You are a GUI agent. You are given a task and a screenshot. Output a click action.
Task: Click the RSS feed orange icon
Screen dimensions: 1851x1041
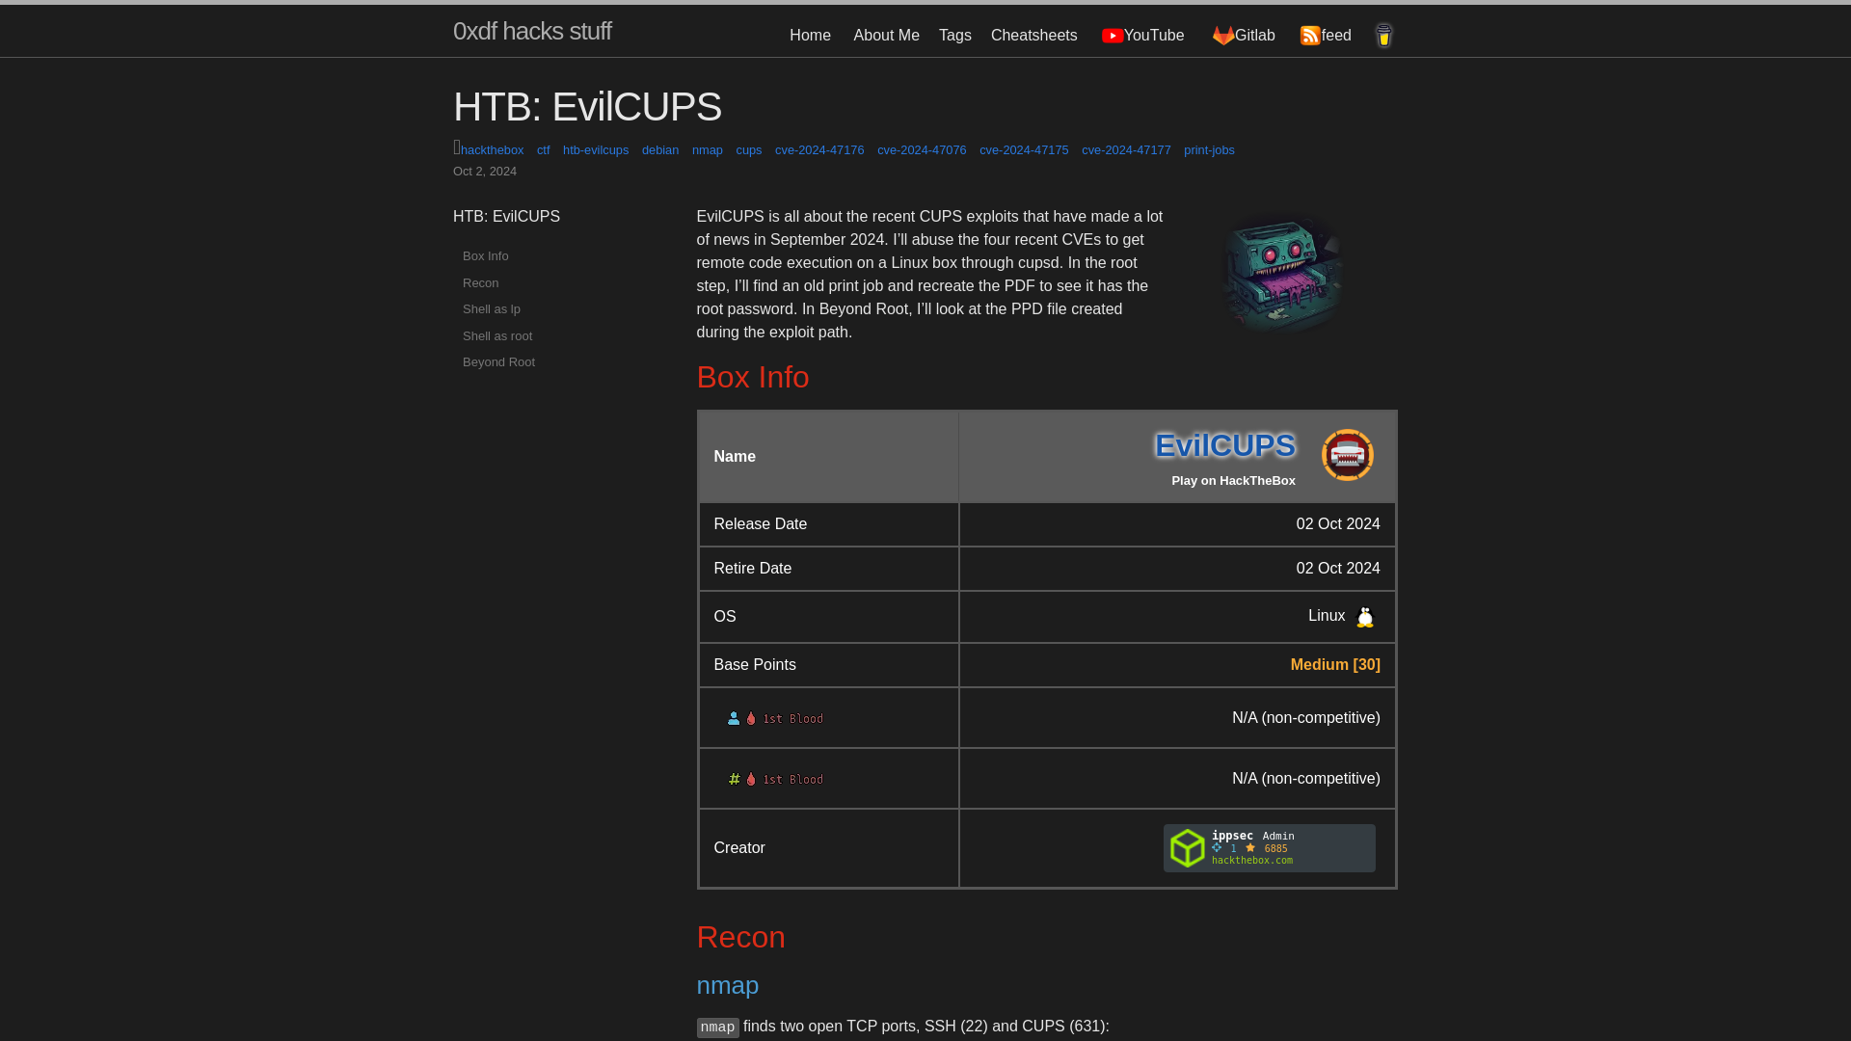click(x=1310, y=36)
